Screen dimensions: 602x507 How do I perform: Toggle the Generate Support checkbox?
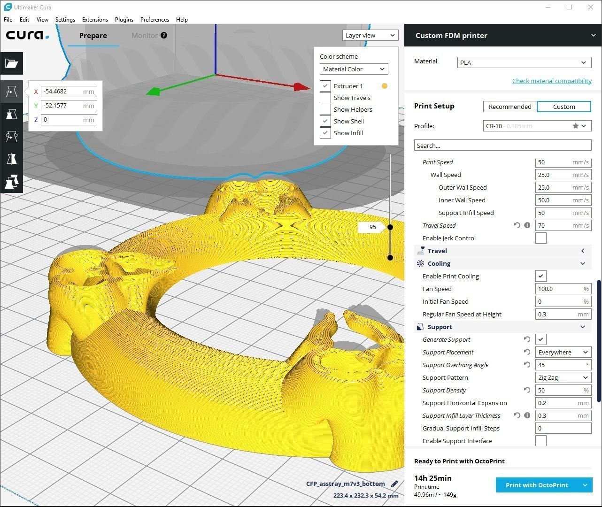[x=541, y=339]
